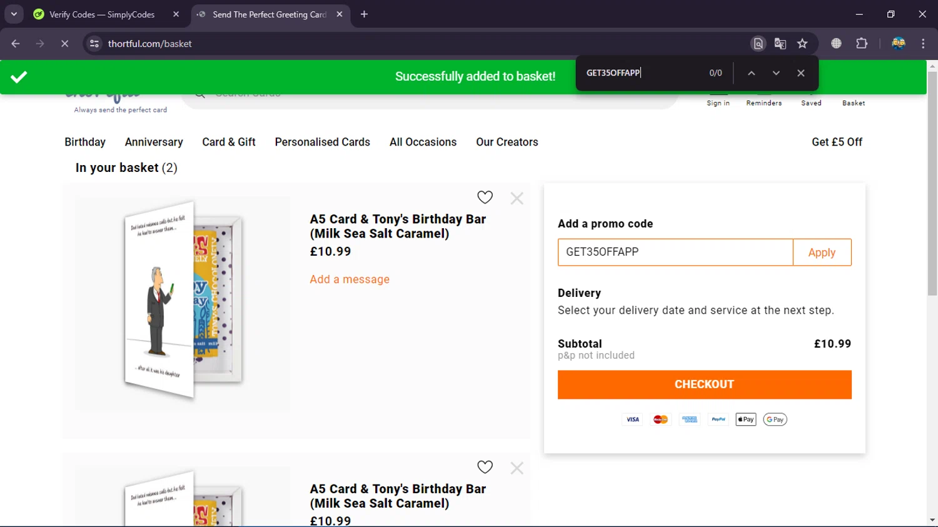
Task: Toggle heart on second basket card
Action: pos(485,467)
